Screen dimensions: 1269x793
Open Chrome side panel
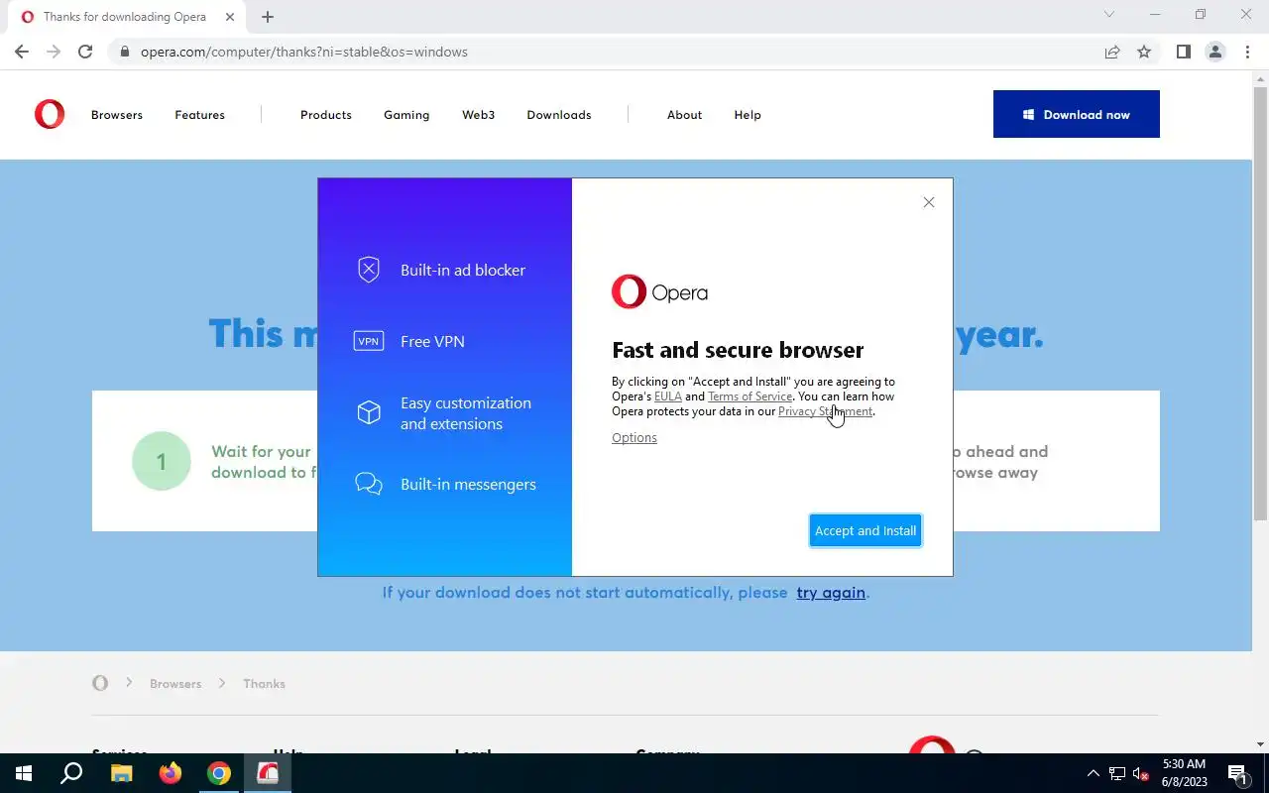1183,52
